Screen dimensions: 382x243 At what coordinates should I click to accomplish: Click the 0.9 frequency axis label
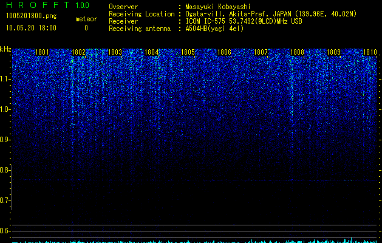tap(5, 140)
